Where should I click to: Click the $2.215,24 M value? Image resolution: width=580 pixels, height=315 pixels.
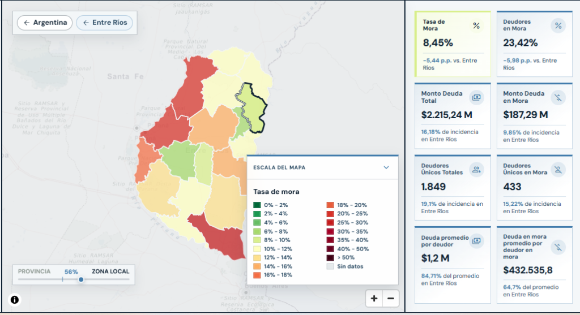point(446,115)
